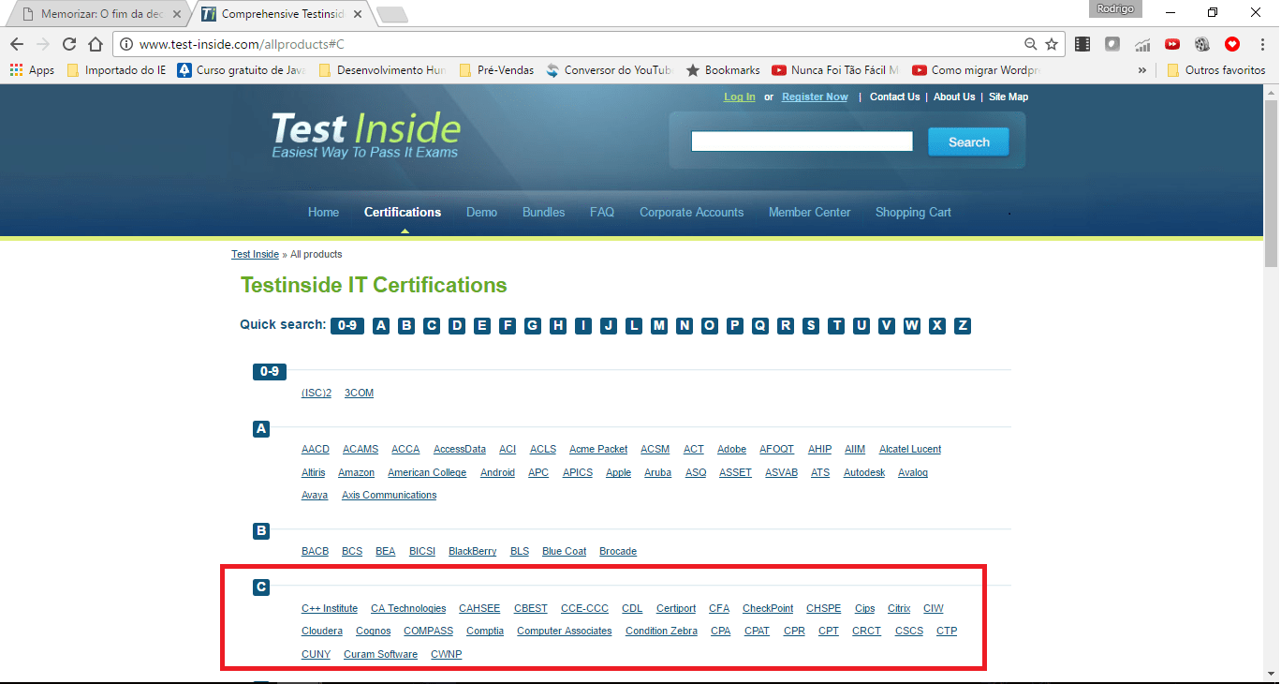Open a new browser tab
Screen dimensions: 1281x684
pos(391,14)
